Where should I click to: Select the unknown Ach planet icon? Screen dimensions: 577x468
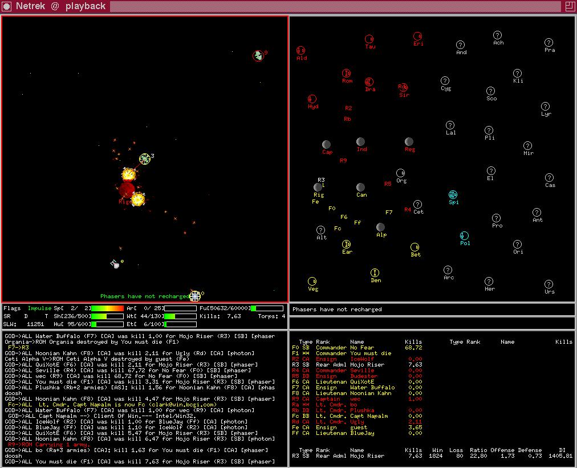(497, 35)
